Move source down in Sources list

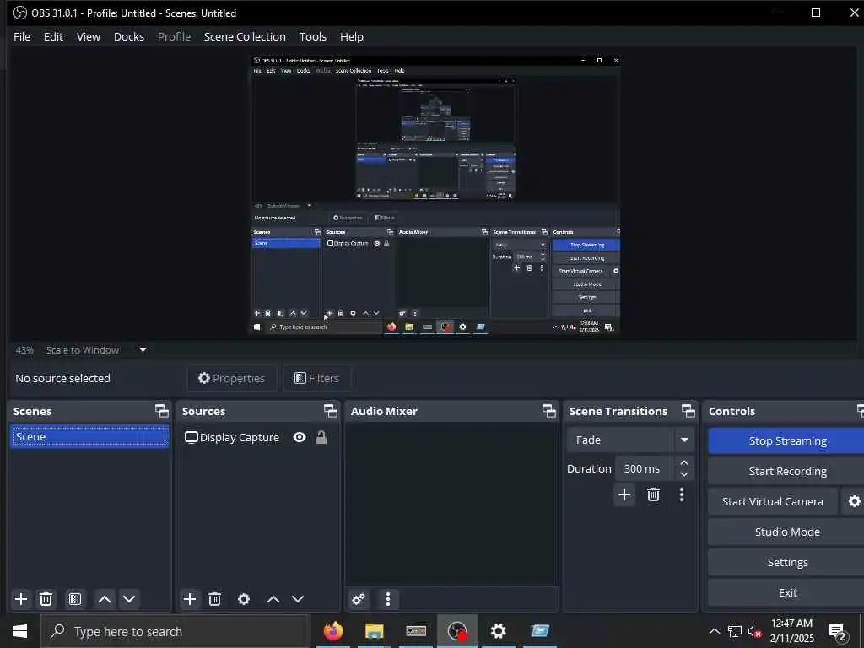(x=298, y=599)
